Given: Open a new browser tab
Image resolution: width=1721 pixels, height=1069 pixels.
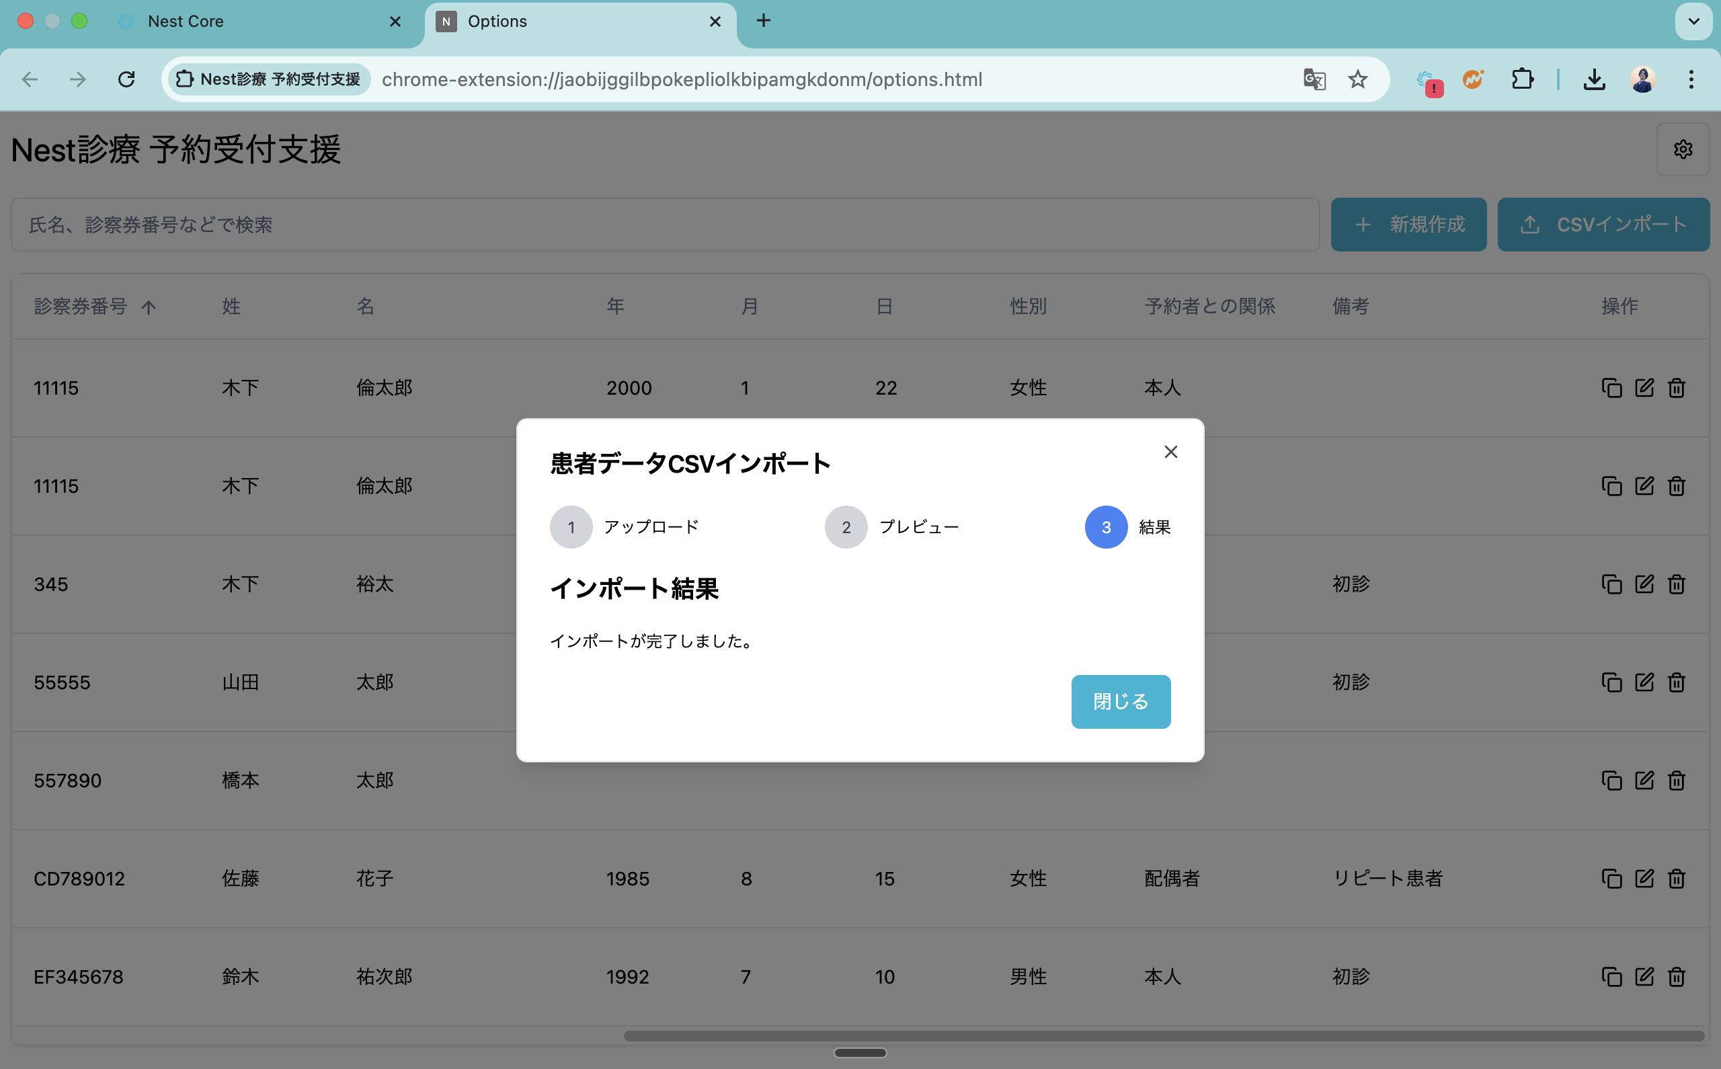Looking at the screenshot, I should (763, 20).
